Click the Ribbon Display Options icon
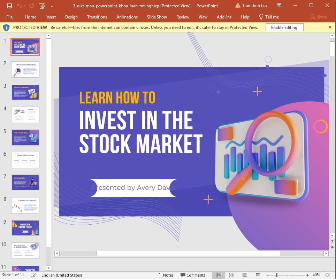Viewport: 336px width, 279px height. [278, 5]
